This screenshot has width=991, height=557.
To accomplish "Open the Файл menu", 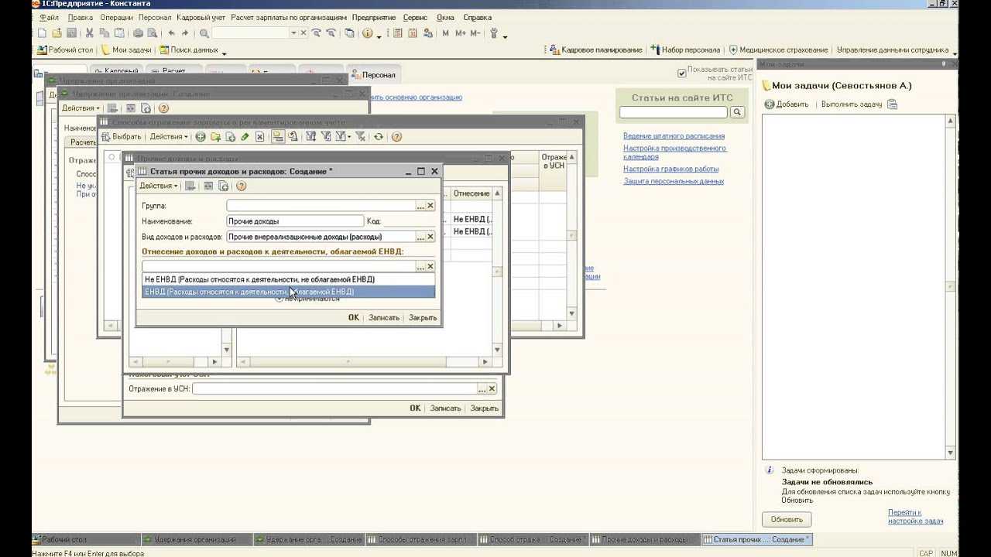I will click(x=50, y=17).
